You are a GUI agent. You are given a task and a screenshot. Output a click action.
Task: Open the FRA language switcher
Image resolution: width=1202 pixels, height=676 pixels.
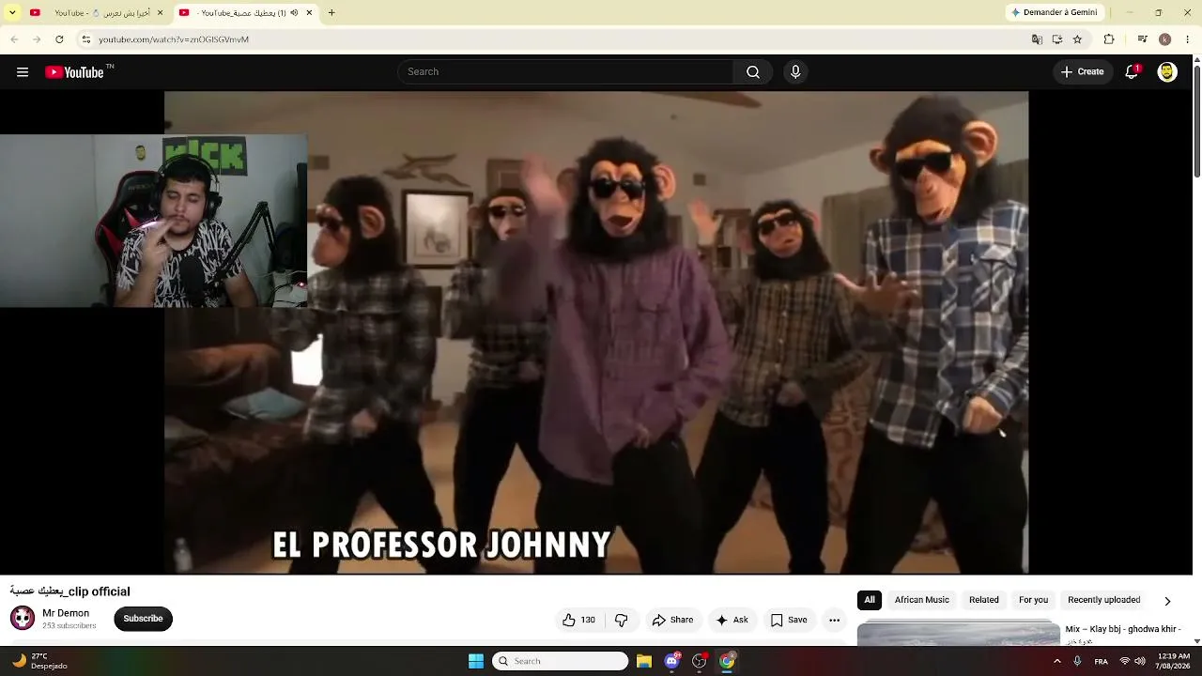point(1102,661)
